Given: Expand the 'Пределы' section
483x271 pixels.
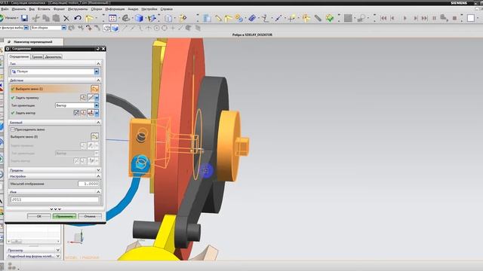Looking at the screenshot, I should click(x=98, y=170).
